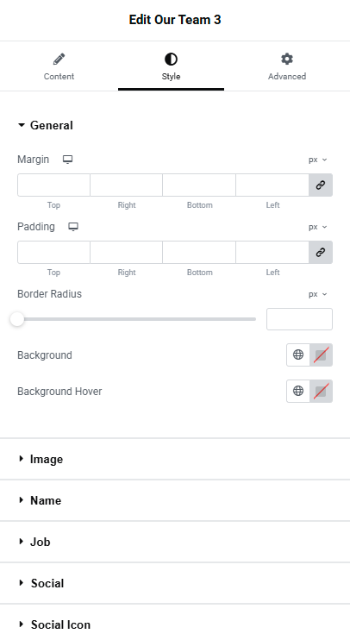Open the Border Radius px unit dropdown
350x640 pixels.
click(318, 294)
